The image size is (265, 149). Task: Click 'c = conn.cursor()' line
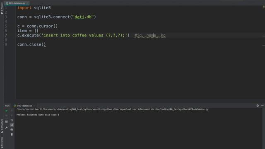pyautogui.click(x=38, y=26)
